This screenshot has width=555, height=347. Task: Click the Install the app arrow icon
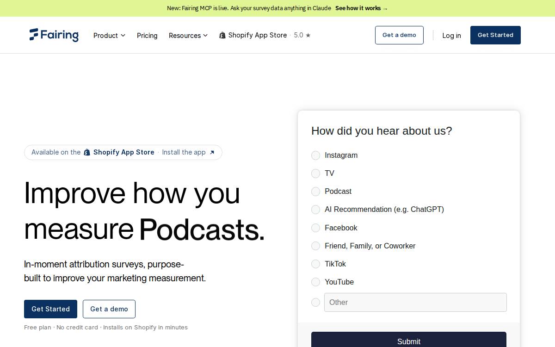212,152
